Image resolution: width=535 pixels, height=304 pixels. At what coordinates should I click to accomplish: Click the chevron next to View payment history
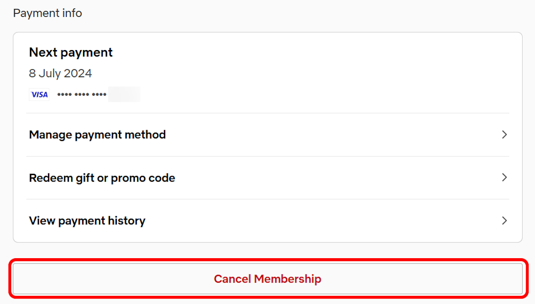click(x=504, y=221)
